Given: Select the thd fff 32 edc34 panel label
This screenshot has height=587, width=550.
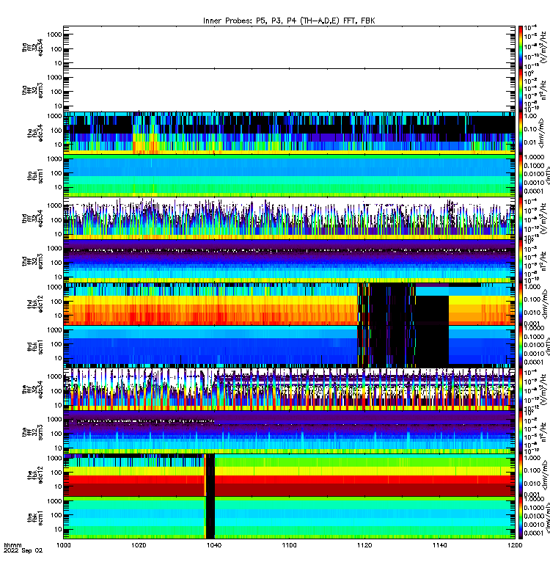Looking at the screenshot, I should [x=32, y=219].
